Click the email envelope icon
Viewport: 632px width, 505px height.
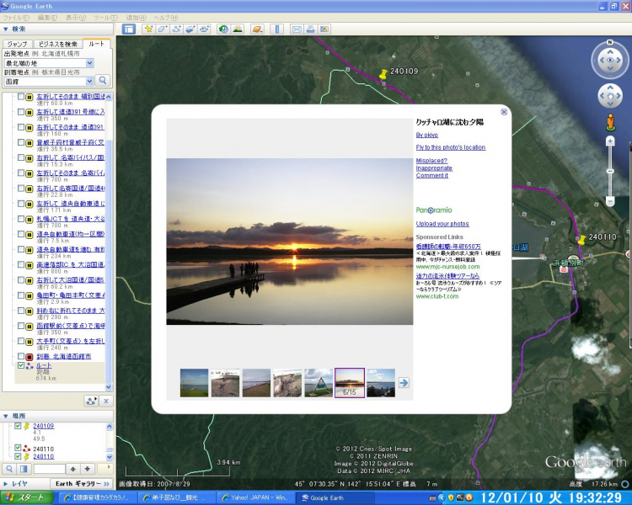[297, 29]
